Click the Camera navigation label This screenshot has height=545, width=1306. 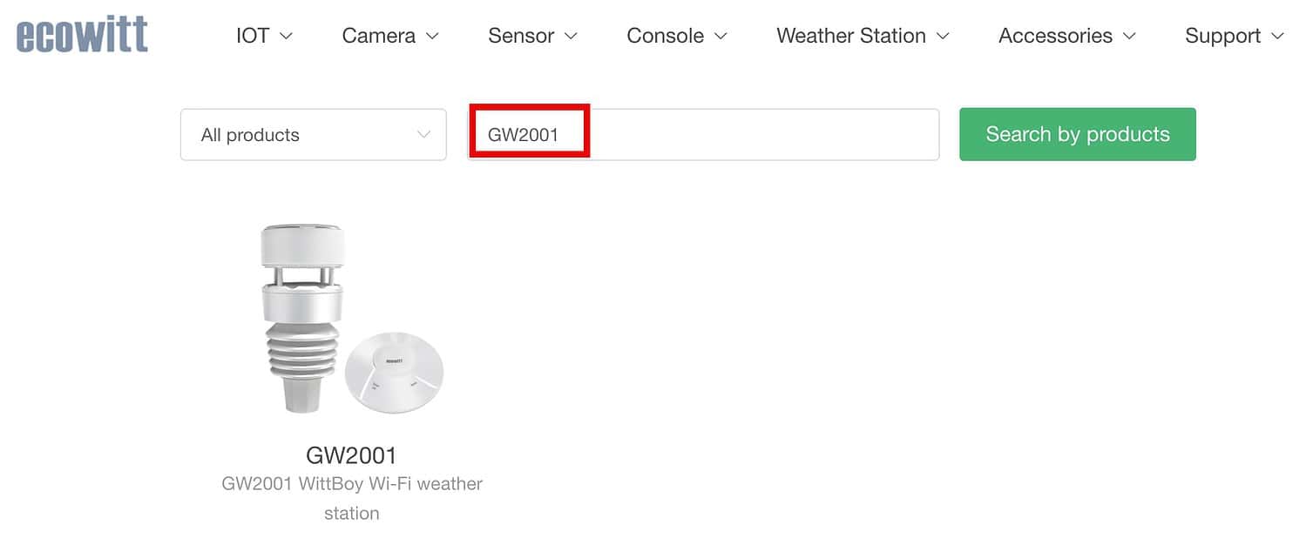click(x=377, y=36)
